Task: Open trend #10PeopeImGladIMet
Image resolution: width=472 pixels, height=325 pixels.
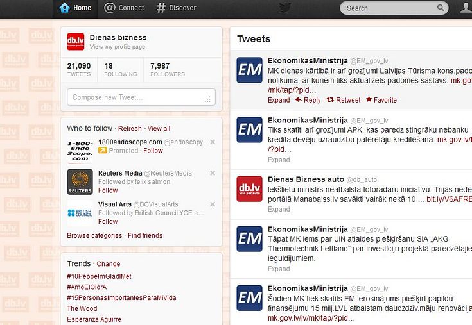Action: pos(99,276)
